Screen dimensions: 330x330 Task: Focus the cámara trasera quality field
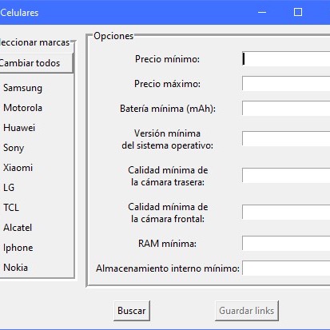click(286, 175)
